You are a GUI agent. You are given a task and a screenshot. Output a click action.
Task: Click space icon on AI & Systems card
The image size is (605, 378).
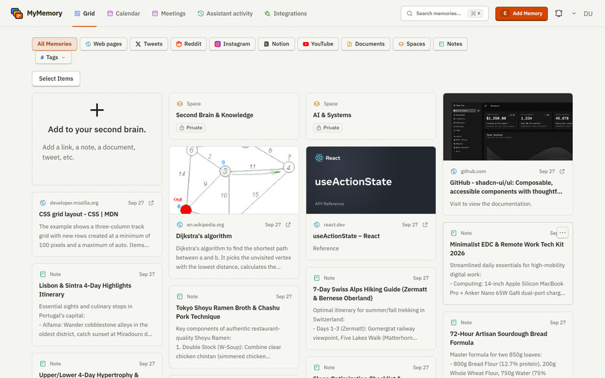pyautogui.click(x=317, y=104)
